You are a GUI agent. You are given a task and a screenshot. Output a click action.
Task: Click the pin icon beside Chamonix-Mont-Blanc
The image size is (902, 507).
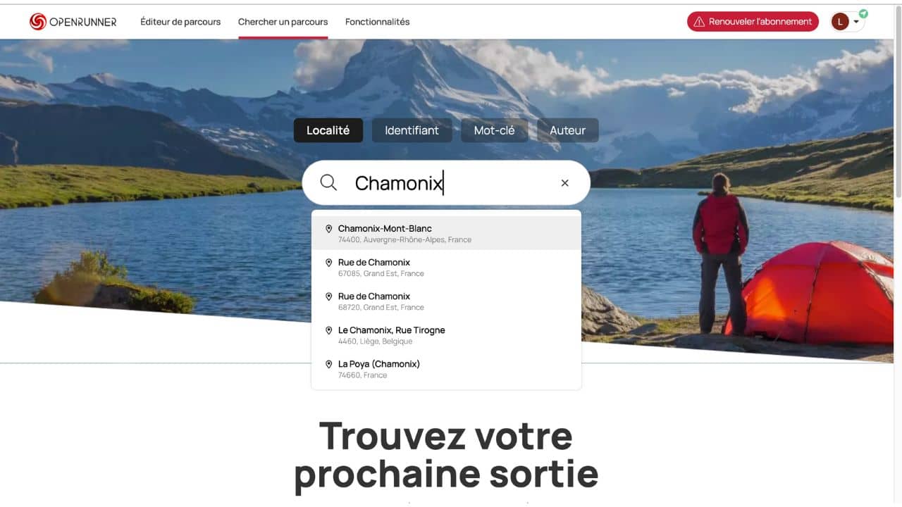tap(328, 229)
